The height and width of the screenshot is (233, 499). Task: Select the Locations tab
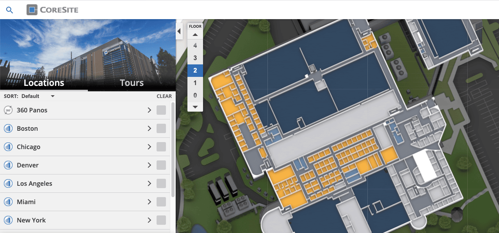tap(44, 83)
